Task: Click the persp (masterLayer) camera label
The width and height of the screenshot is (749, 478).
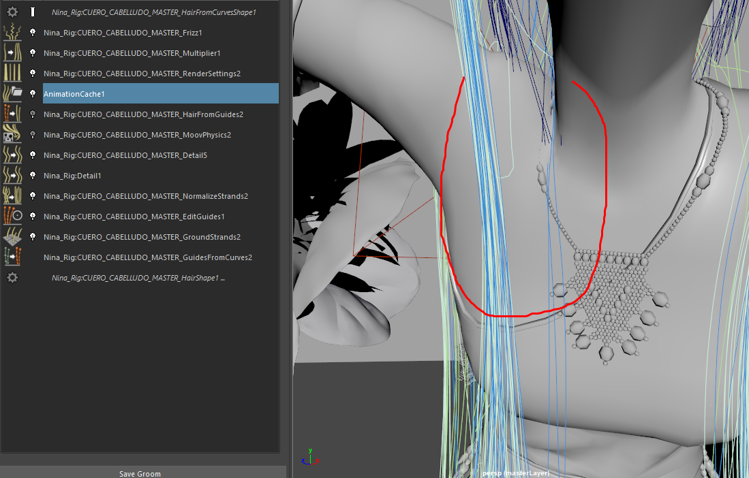Action: pyautogui.click(x=515, y=473)
